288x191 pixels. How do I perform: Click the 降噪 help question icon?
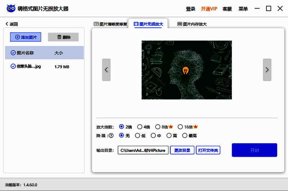[111, 136]
